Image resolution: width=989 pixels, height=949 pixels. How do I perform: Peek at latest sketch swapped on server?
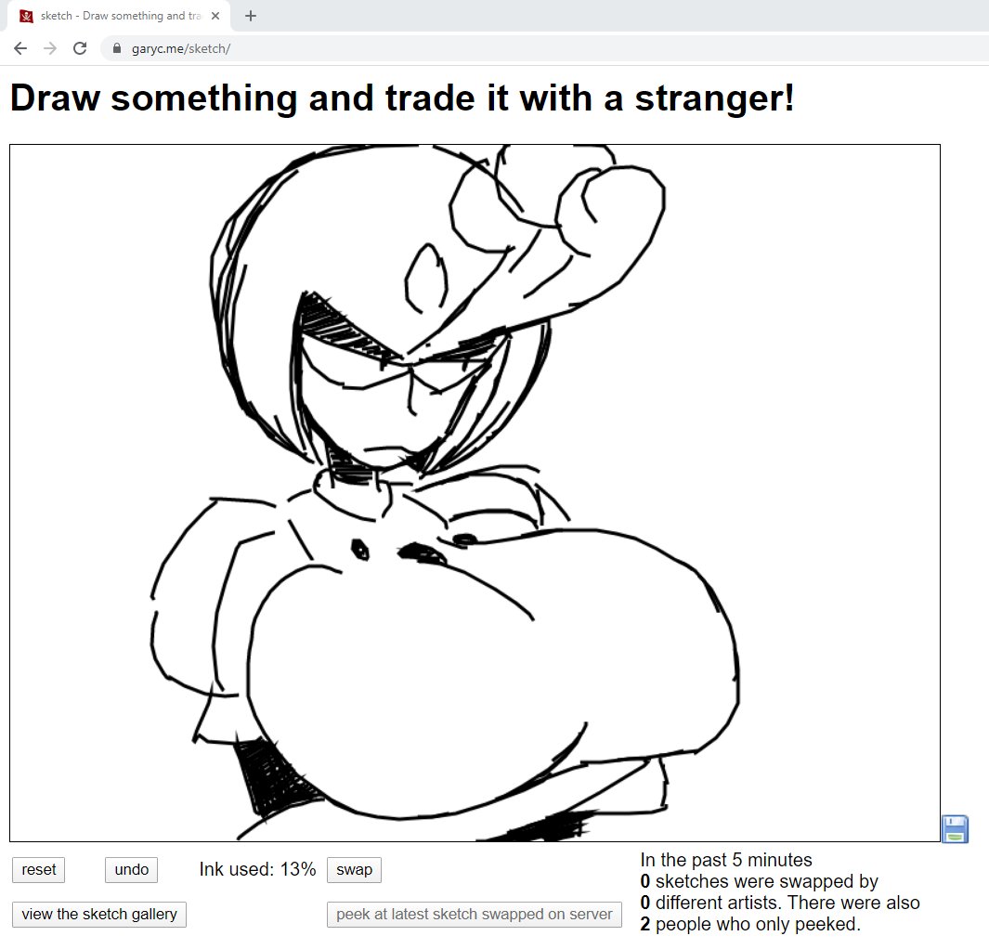coord(474,914)
